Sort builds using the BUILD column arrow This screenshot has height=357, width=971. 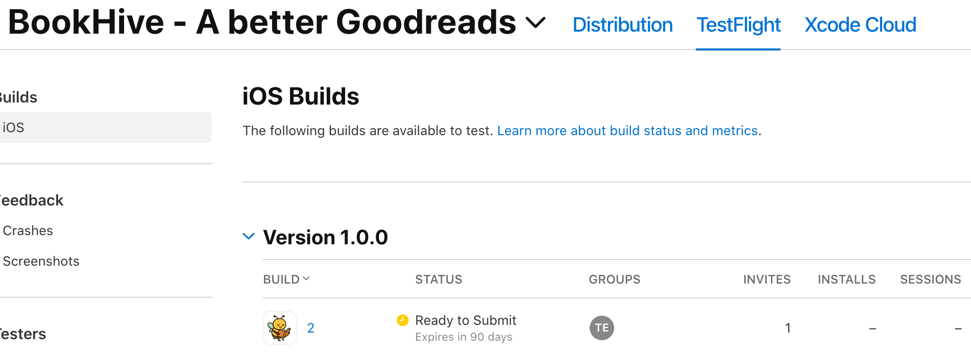click(x=306, y=279)
